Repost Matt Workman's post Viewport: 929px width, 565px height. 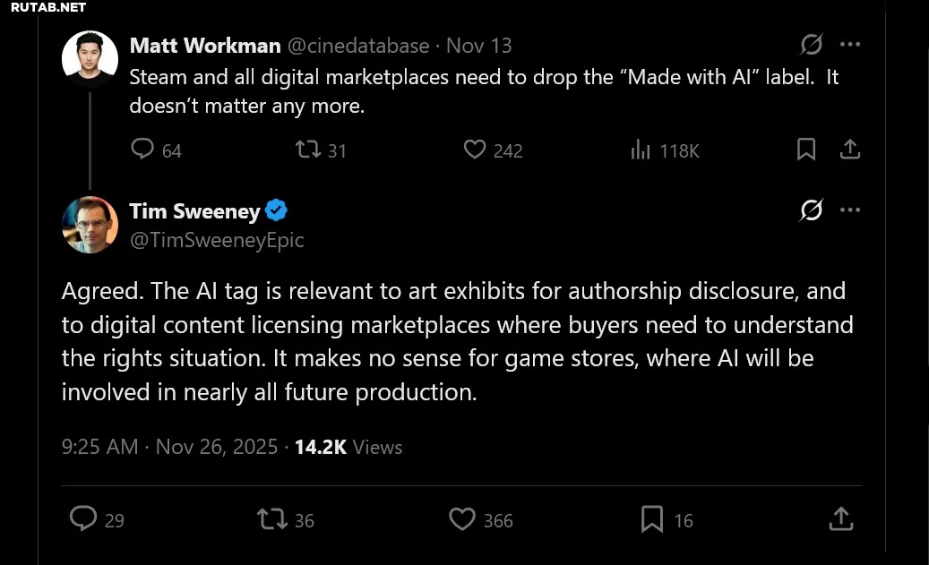[308, 150]
